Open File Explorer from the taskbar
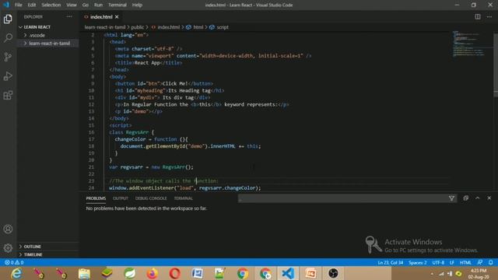This screenshot has width=498, height=280. pyautogui.click(x=84, y=273)
